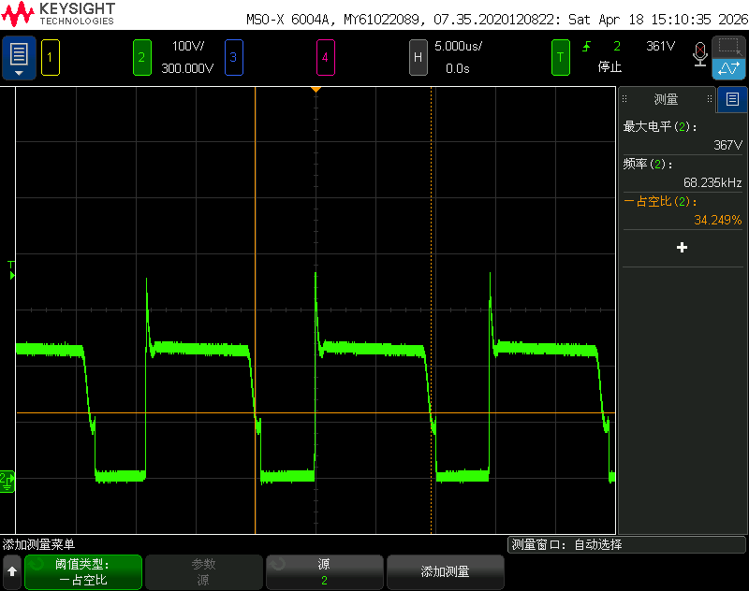This screenshot has width=749, height=591.
Task: Click the back up-arrow softkey
Action: 12,572
